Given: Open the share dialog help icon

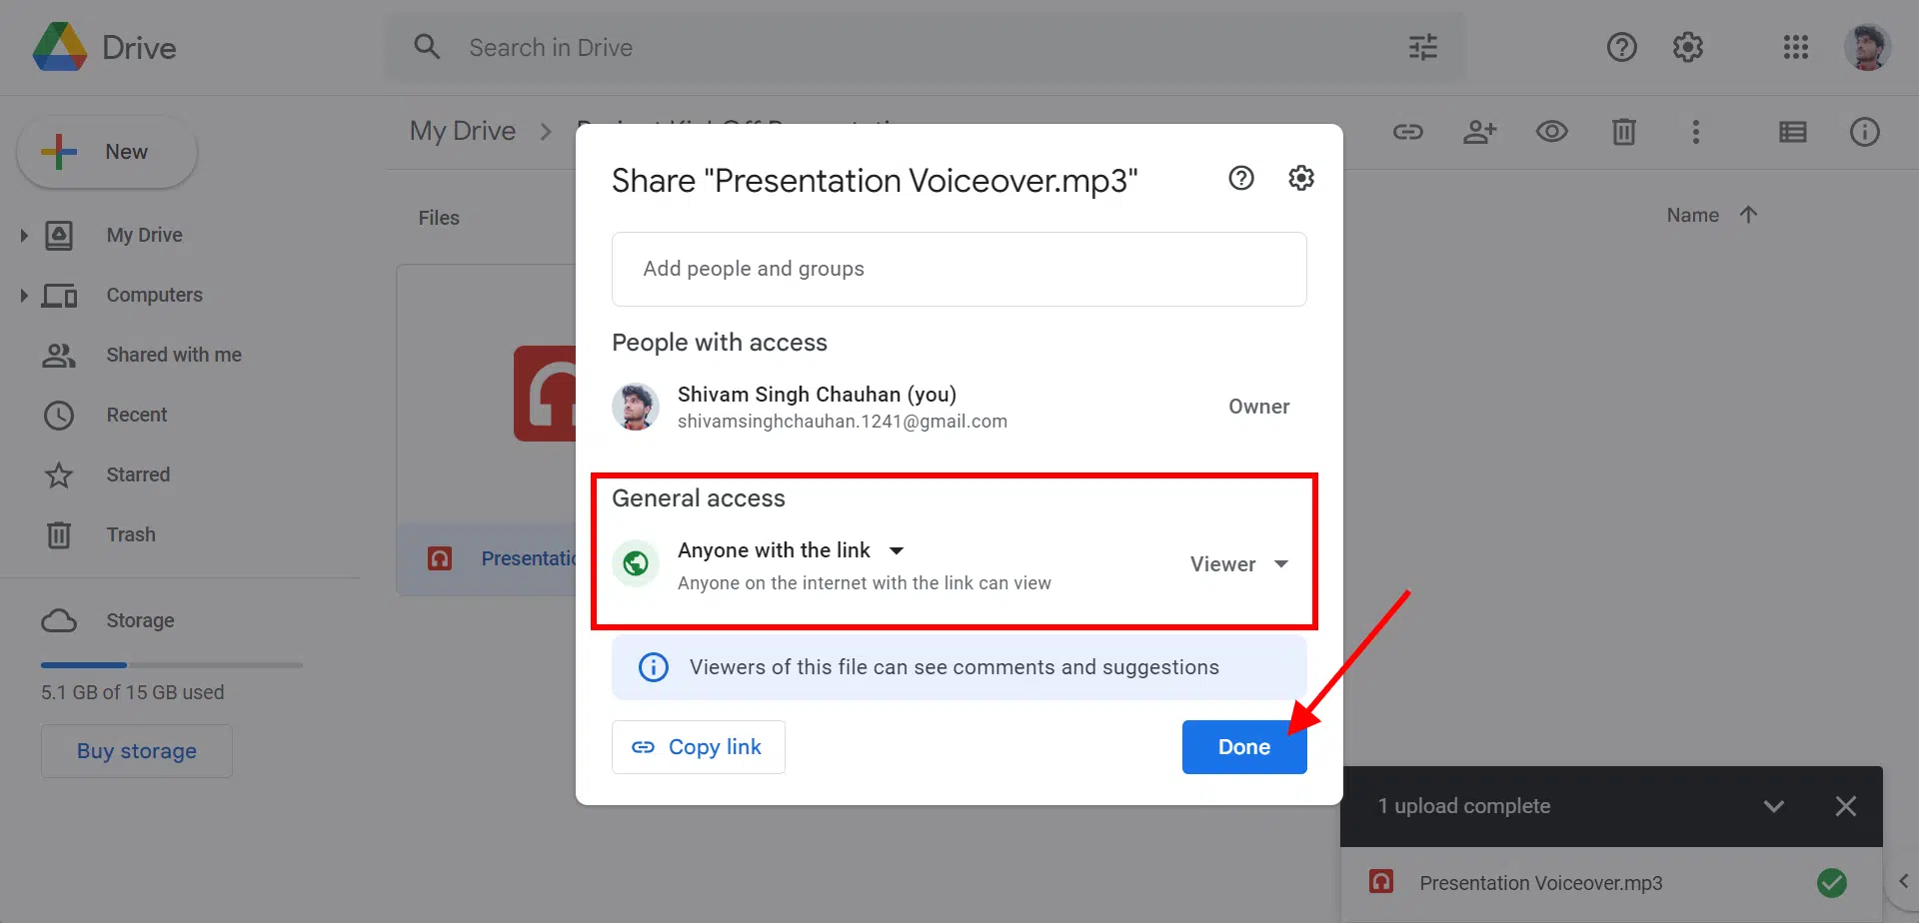Looking at the screenshot, I should tap(1240, 179).
